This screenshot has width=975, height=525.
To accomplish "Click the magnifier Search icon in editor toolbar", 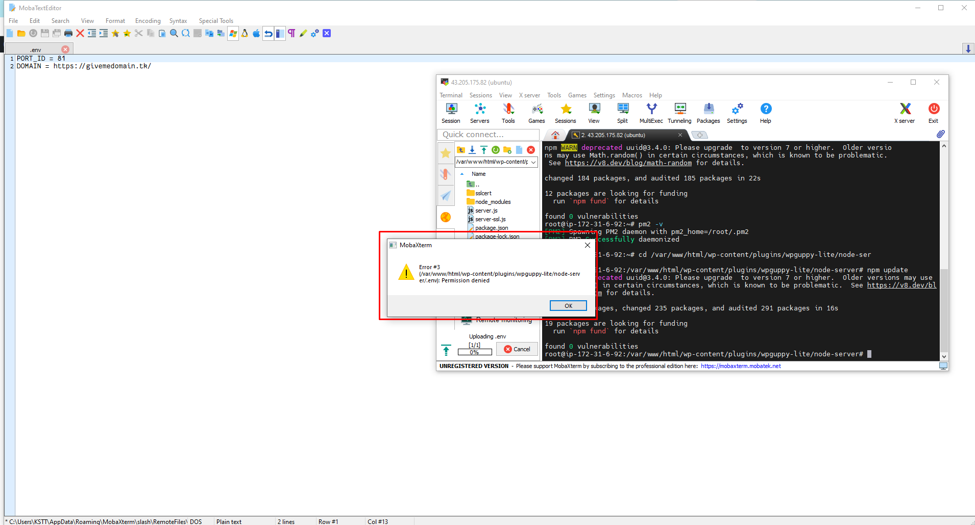I will 174,34.
